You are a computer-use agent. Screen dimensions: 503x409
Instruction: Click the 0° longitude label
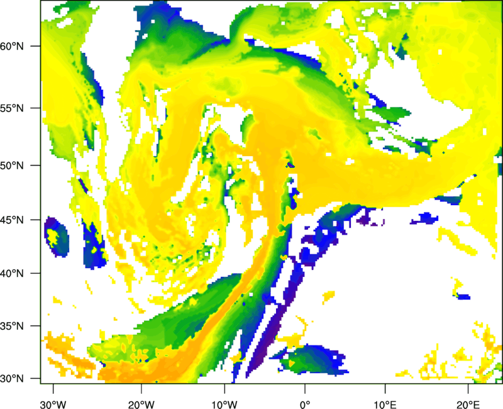pos(305,405)
